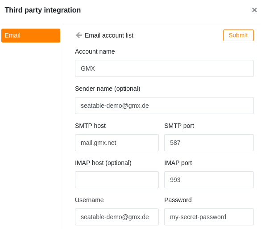Close the Third party integration dialog
Screen dimensions: 261x229
click(x=254, y=10)
